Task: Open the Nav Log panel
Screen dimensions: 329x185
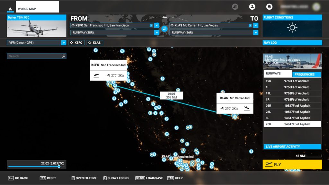Action: pyautogui.click(x=292, y=42)
